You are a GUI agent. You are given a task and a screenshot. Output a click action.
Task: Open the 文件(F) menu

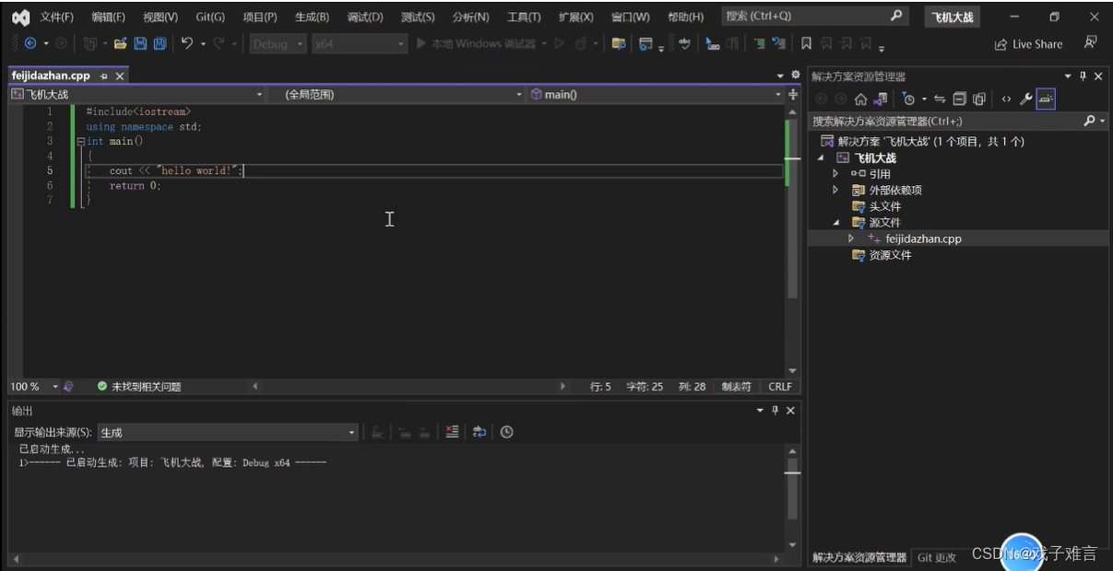point(56,17)
